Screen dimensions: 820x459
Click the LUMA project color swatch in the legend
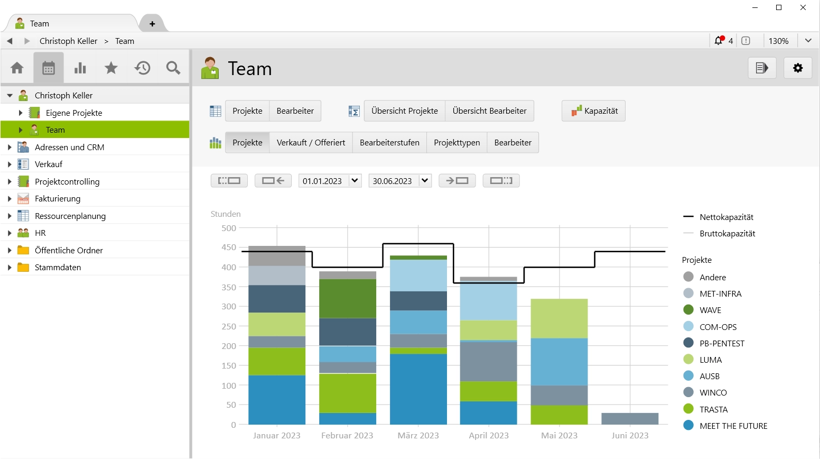[x=688, y=360]
